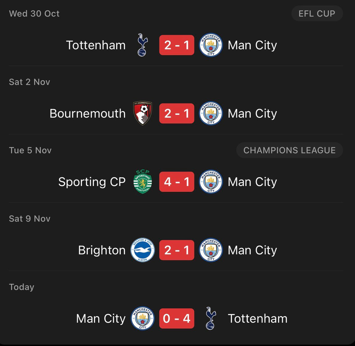Click Tottenham crest in EFL Cup match
This screenshot has height=346, width=355.
click(x=142, y=45)
